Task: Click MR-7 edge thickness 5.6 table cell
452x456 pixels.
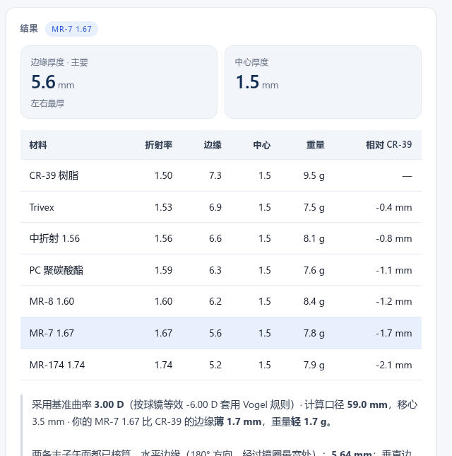Action: pos(215,333)
